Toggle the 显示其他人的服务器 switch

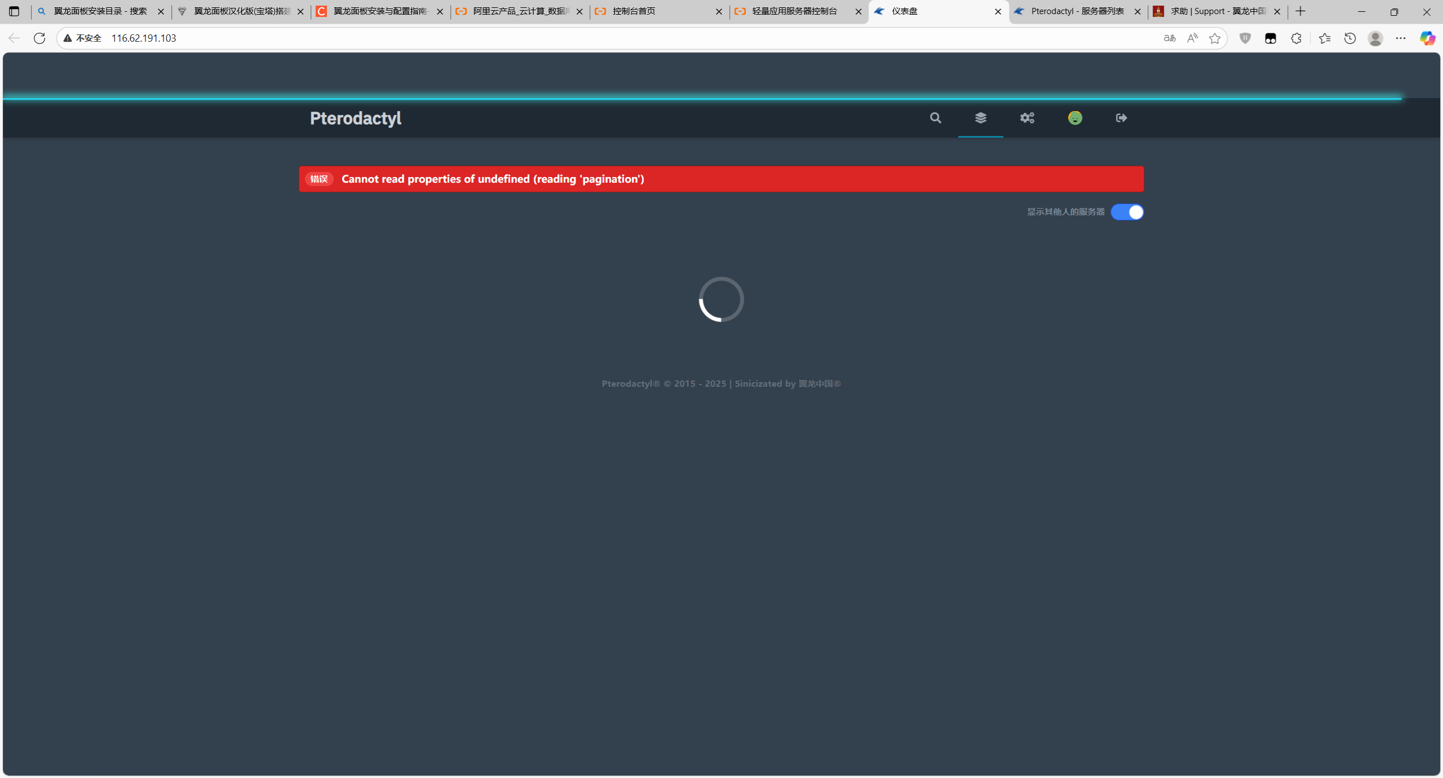pyautogui.click(x=1127, y=212)
